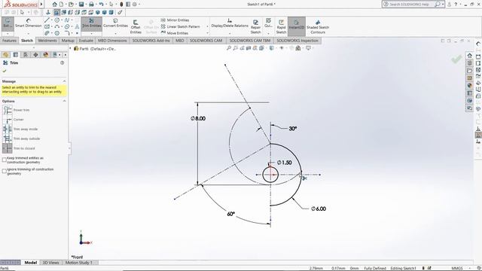Click the Rapid Sketch tool
This screenshot has height=271, width=482.
point(281,27)
